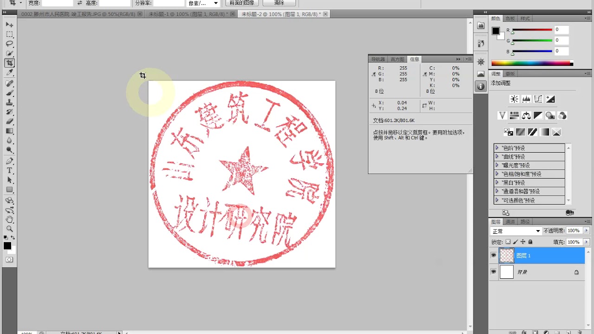The image size is (594, 334).
Task: Hide layer 图层 1
Action: coord(494,255)
